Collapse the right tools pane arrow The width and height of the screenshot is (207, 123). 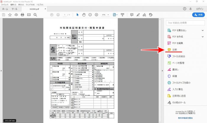click(x=162, y=71)
